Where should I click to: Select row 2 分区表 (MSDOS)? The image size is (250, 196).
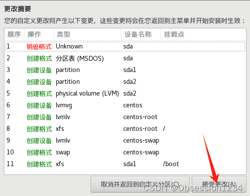coord(125,58)
